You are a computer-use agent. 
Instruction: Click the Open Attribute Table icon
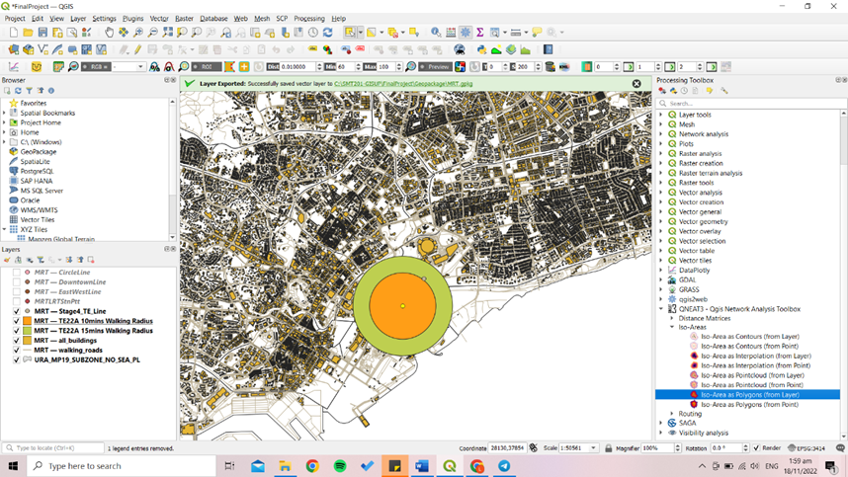click(451, 33)
